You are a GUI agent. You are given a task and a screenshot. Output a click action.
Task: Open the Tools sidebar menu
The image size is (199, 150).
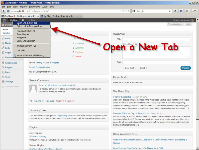pos(8,77)
